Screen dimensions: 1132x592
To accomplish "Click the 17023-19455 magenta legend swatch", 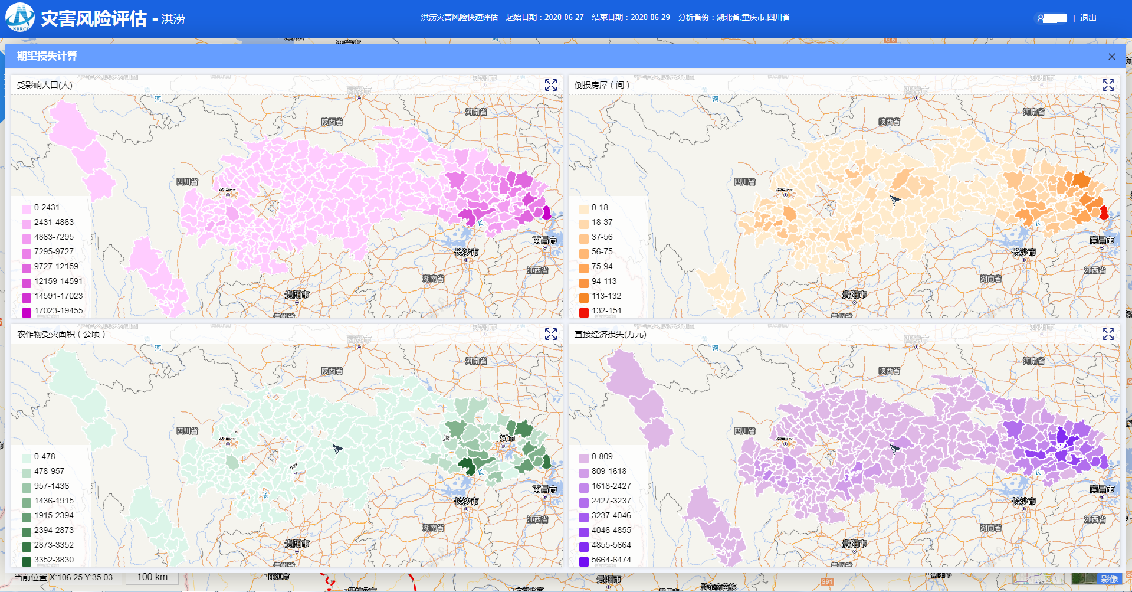I will click(27, 312).
